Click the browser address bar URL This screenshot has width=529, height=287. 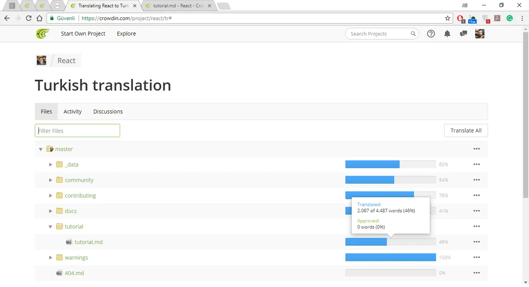[x=126, y=18]
